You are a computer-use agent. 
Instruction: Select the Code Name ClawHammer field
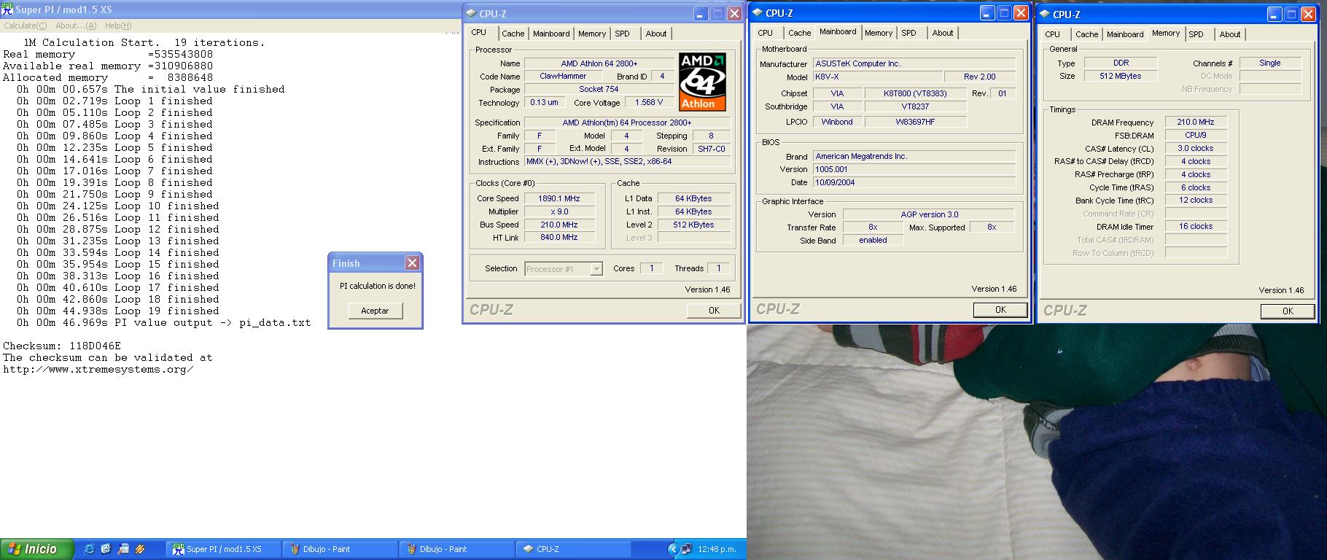563,76
